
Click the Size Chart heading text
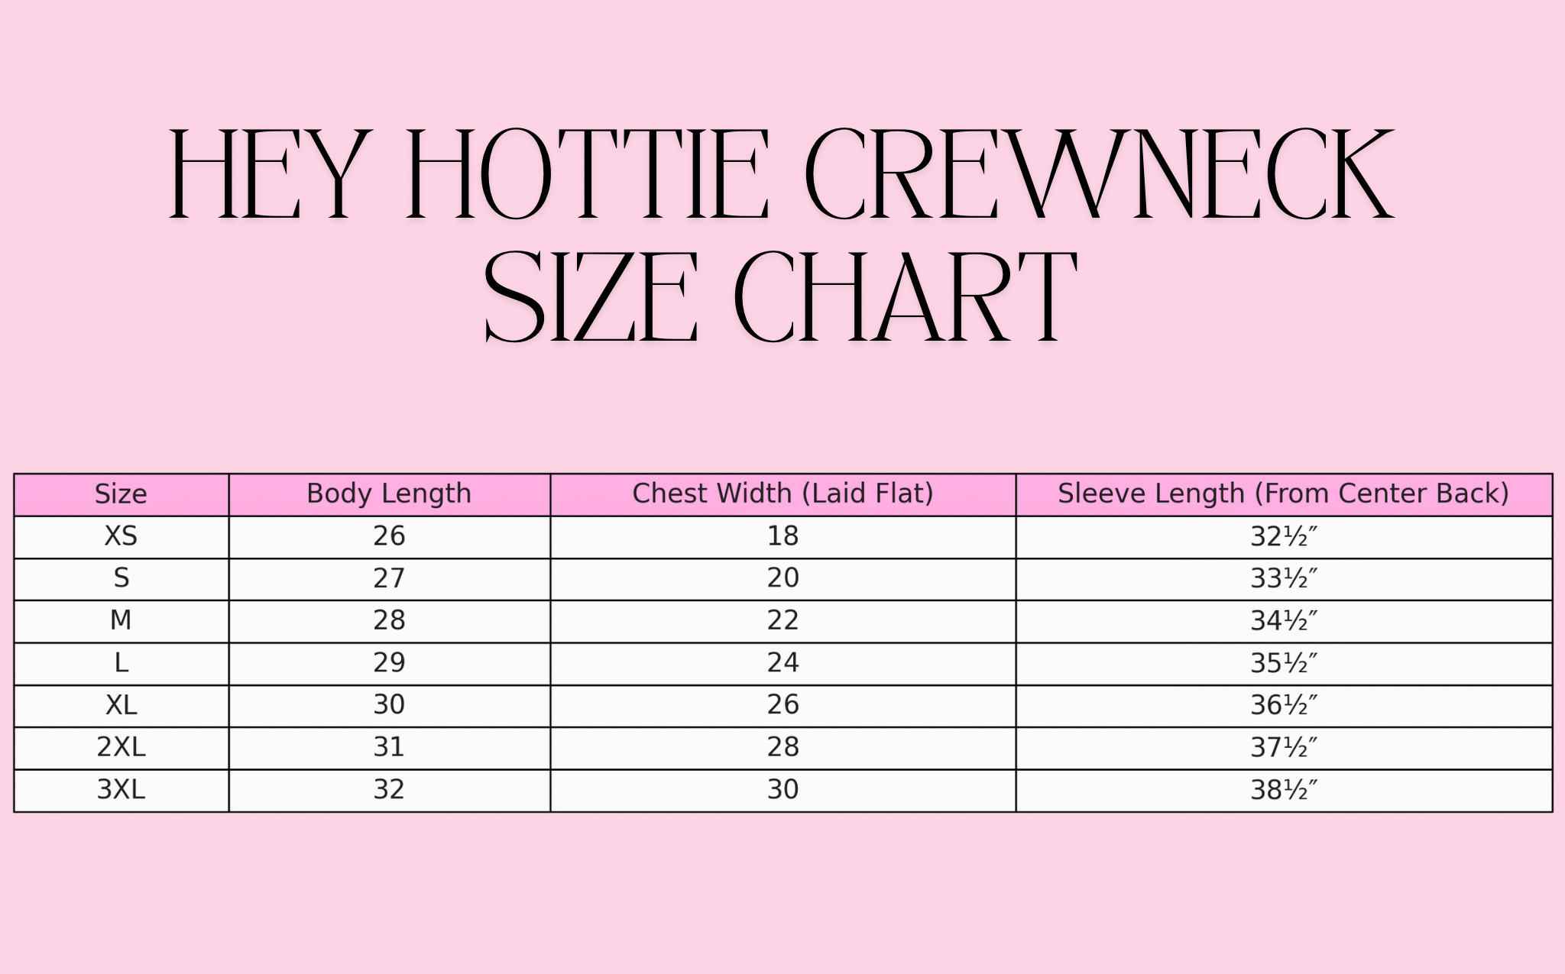point(781,298)
